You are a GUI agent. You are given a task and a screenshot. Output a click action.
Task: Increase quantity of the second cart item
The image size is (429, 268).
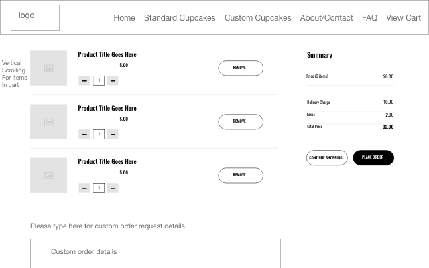113,134
